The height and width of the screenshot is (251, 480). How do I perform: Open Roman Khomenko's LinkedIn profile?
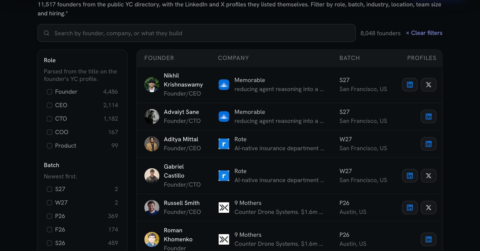428,239
